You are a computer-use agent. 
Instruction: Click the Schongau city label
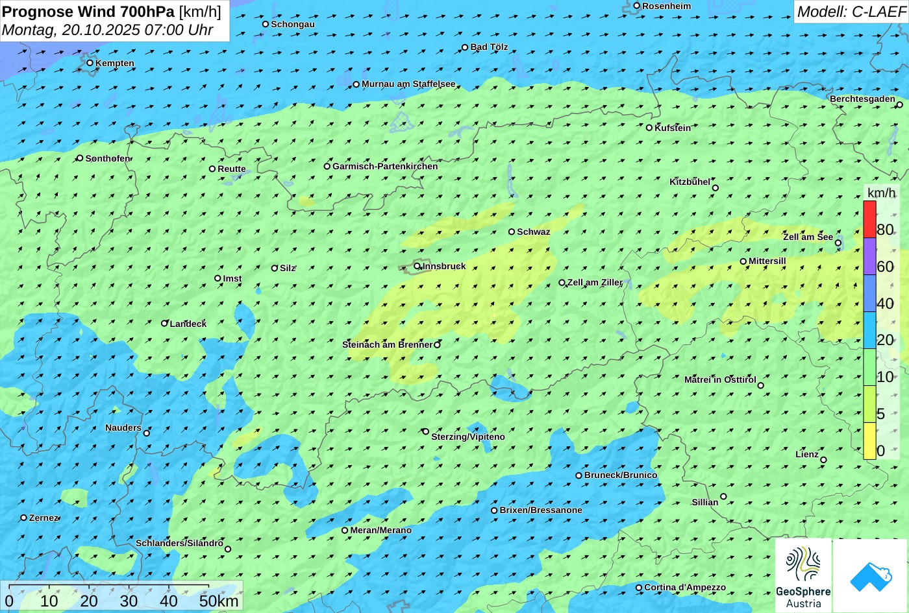[x=293, y=24]
